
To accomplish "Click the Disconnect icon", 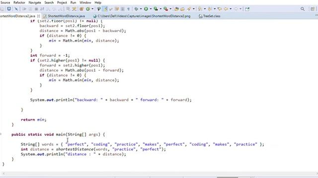I will point(42,9).
